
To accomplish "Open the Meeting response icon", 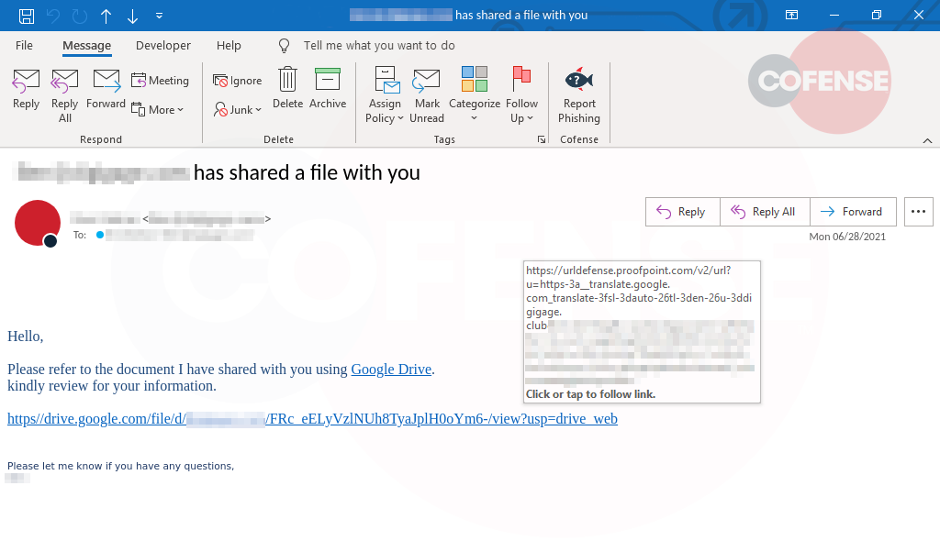I will (x=161, y=80).
